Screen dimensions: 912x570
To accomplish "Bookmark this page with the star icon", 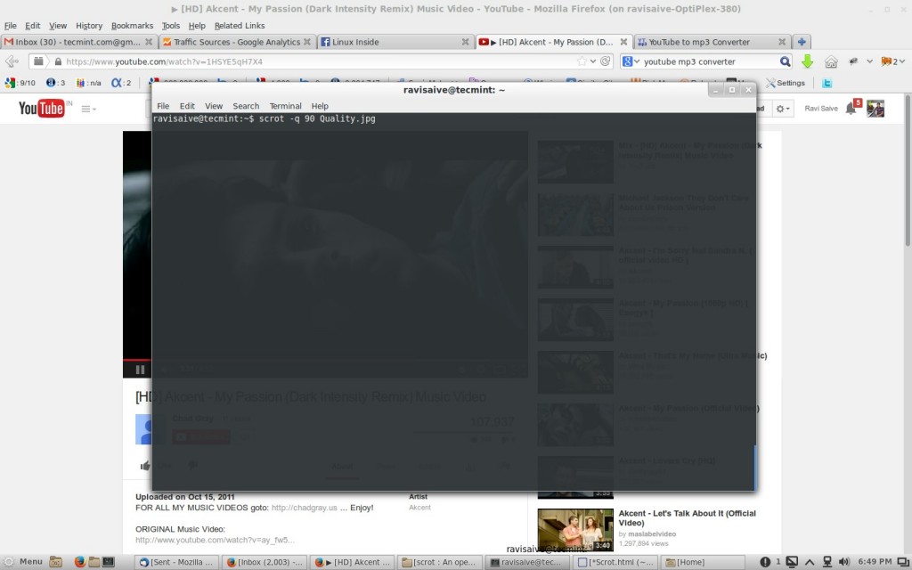I will 582,61.
